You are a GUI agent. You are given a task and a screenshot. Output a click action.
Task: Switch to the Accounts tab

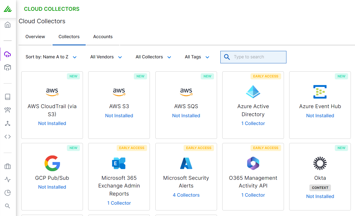point(103,37)
